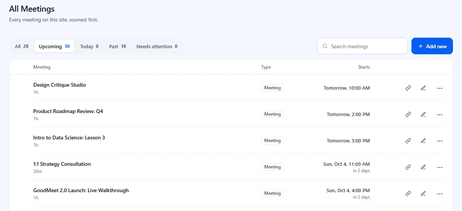The height and width of the screenshot is (211, 462).
Task: Copy link for Design Critique Studio
Action: 408,88
